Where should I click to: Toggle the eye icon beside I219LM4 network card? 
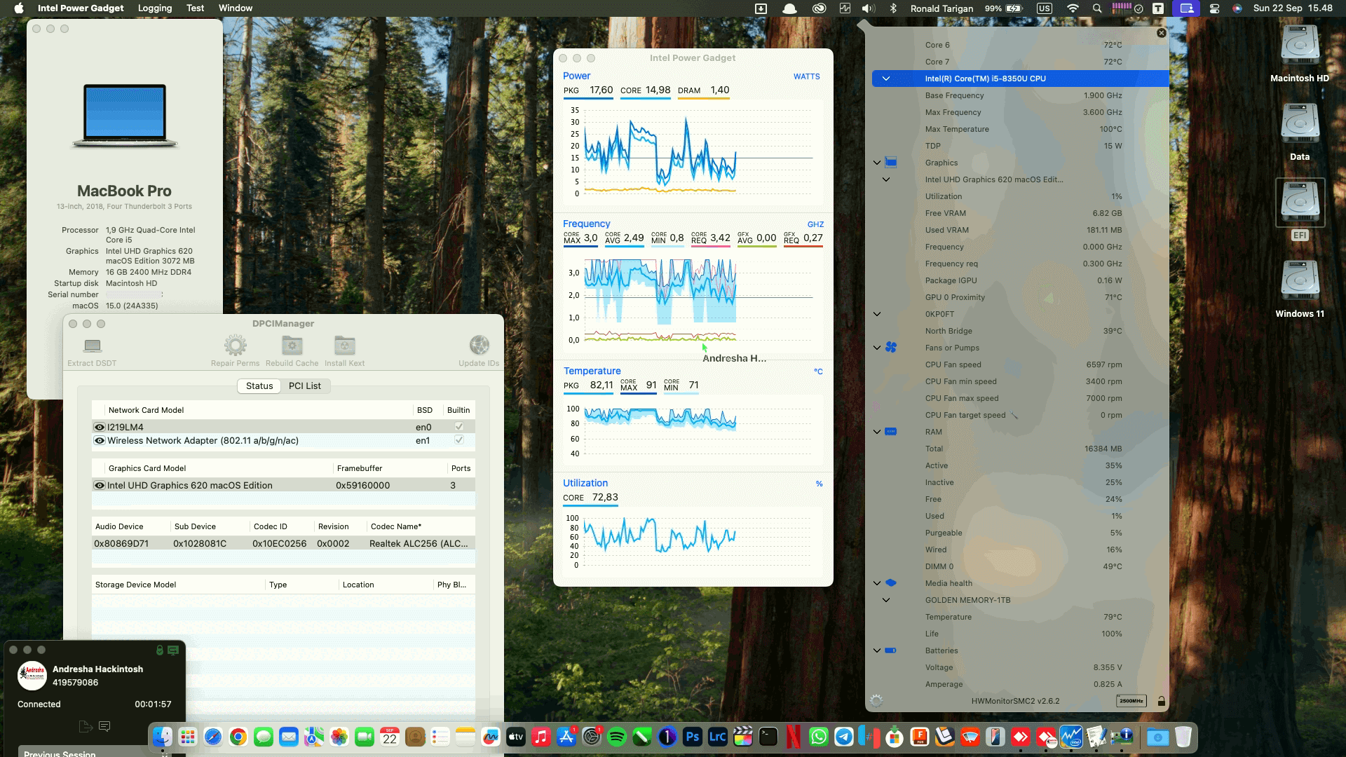pyautogui.click(x=99, y=426)
